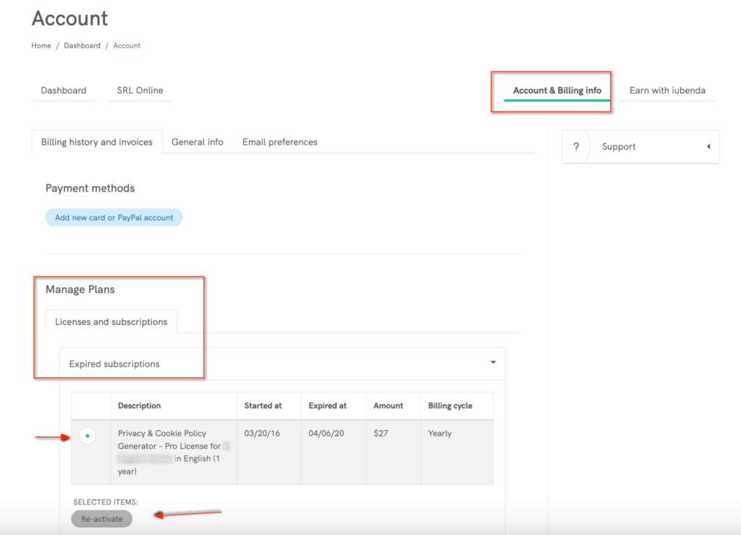The width and height of the screenshot is (741, 535).
Task: Click the Expired at column header
Action: (327, 405)
